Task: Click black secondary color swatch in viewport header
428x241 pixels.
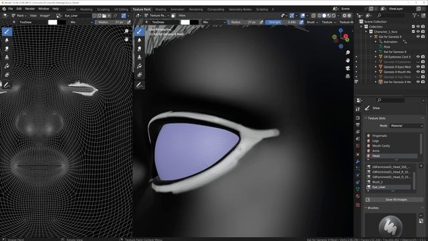Action: [x=194, y=22]
